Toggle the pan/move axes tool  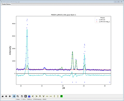click(x=14, y=96)
